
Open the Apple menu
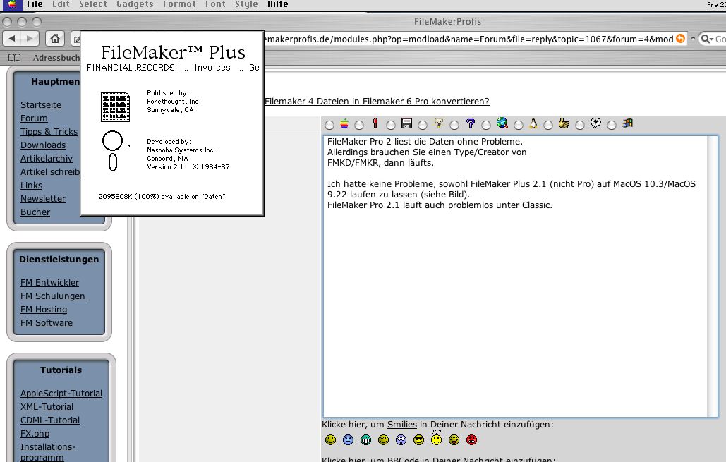12,5
